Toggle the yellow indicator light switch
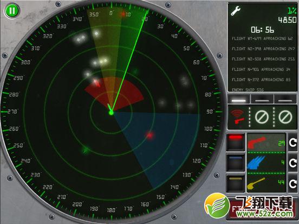 point(236,183)
